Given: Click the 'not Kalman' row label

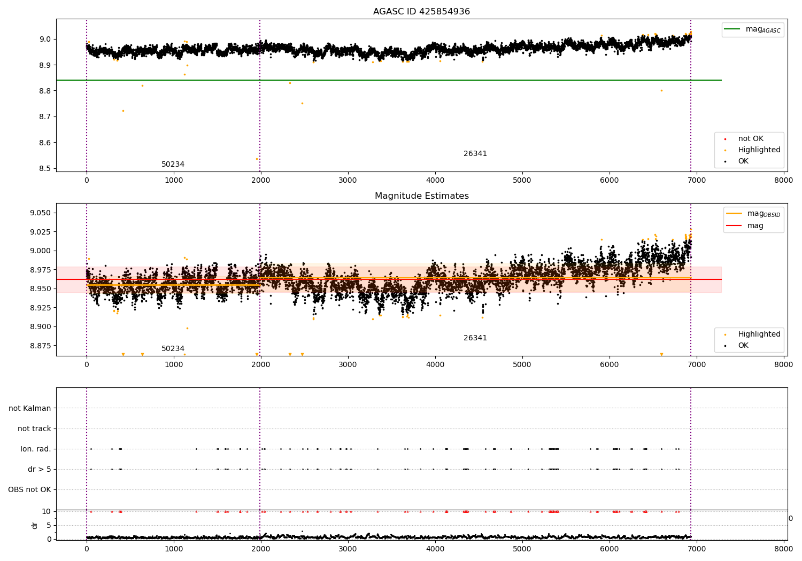Looking at the screenshot, I should pos(30,408).
